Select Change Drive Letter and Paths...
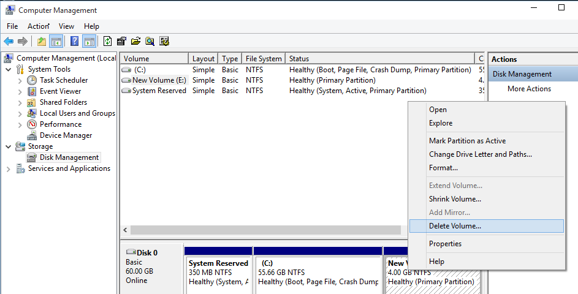578x294 pixels. pos(487,154)
